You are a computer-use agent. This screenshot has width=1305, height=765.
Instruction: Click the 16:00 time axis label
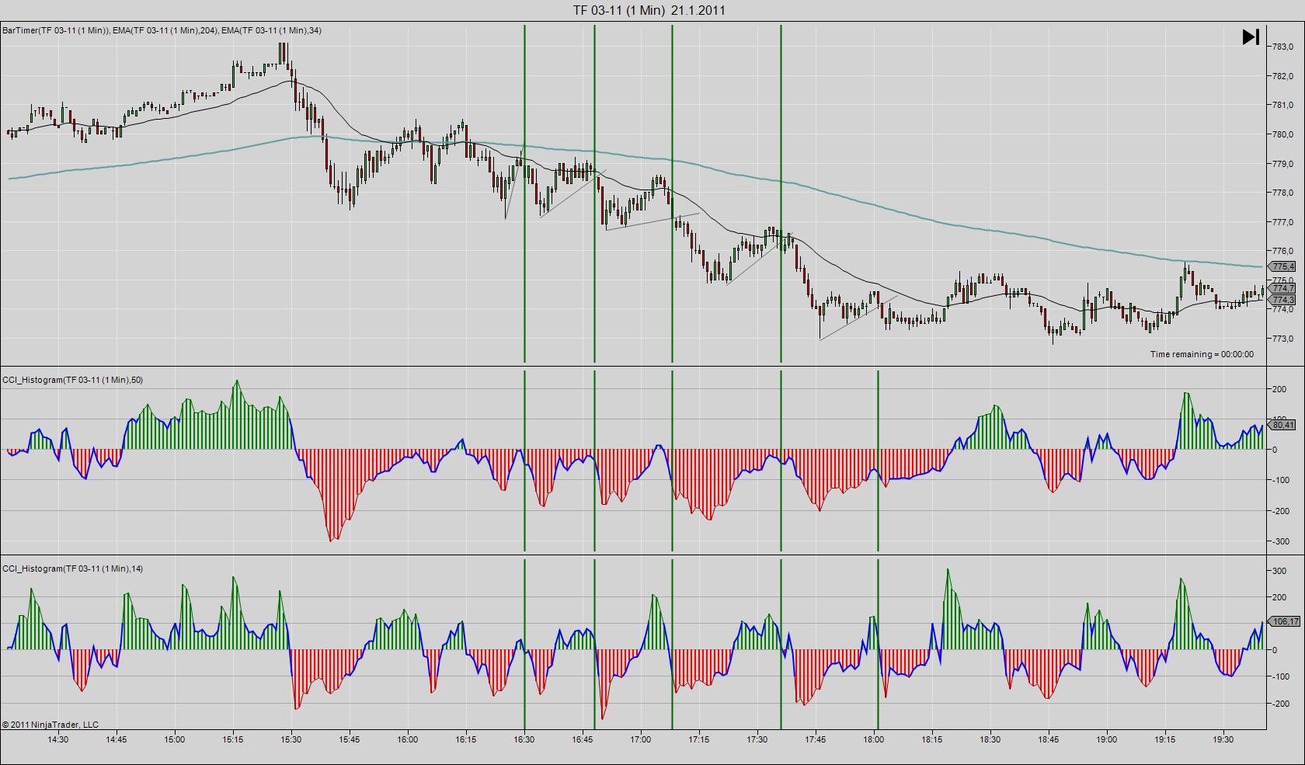[x=408, y=739]
